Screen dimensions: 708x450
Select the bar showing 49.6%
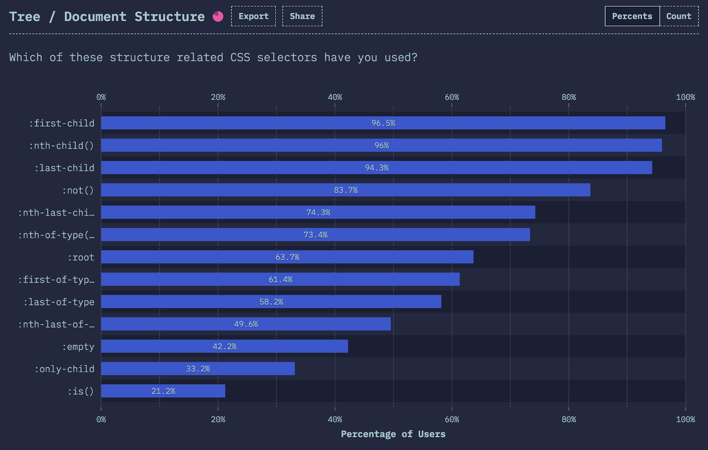(246, 324)
